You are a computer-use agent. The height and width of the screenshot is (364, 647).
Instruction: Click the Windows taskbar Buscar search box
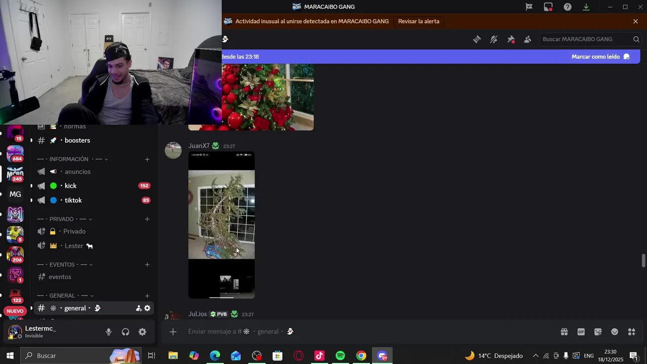pos(81,356)
